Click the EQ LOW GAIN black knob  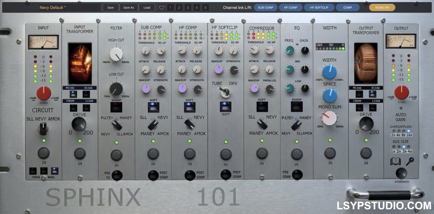click(305, 88)
